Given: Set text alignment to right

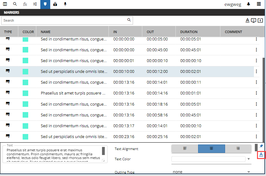Looking at the screenshot, I should point(238,149).
